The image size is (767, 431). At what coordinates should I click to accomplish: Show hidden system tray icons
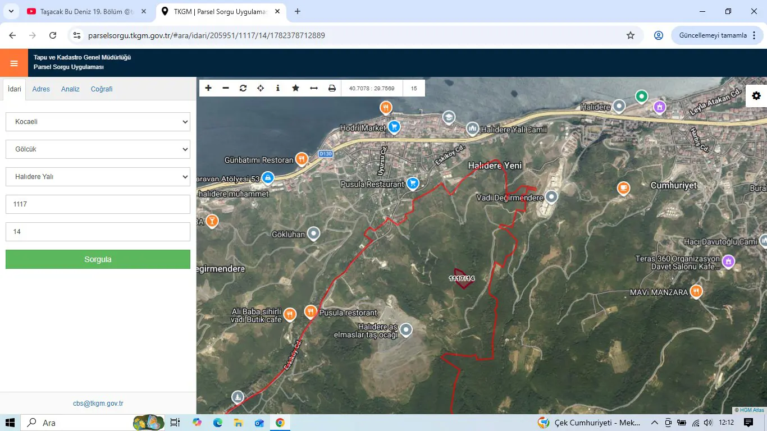click(x=654, y=423)
